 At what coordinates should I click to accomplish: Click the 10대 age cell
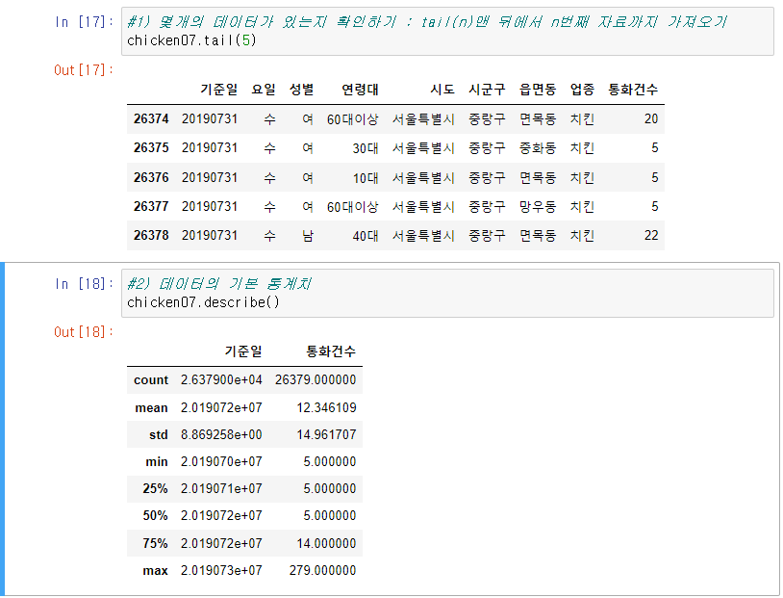365,177
